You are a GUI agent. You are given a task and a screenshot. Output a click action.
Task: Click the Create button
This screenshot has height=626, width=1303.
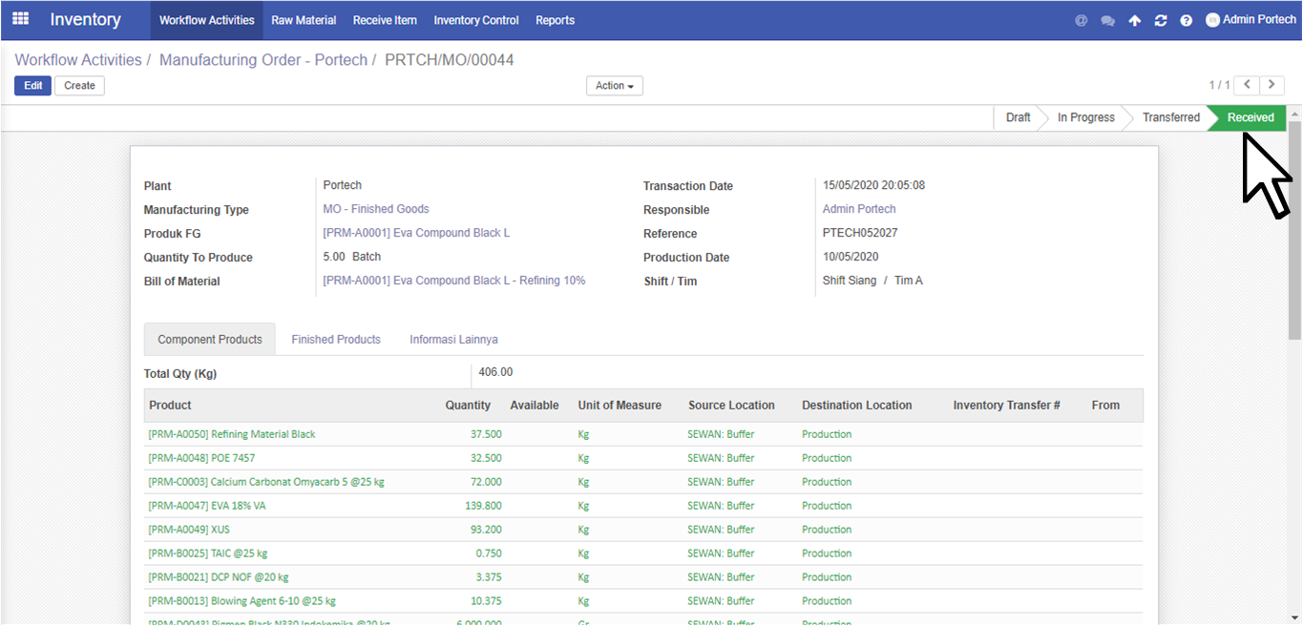tap(79, 86)
